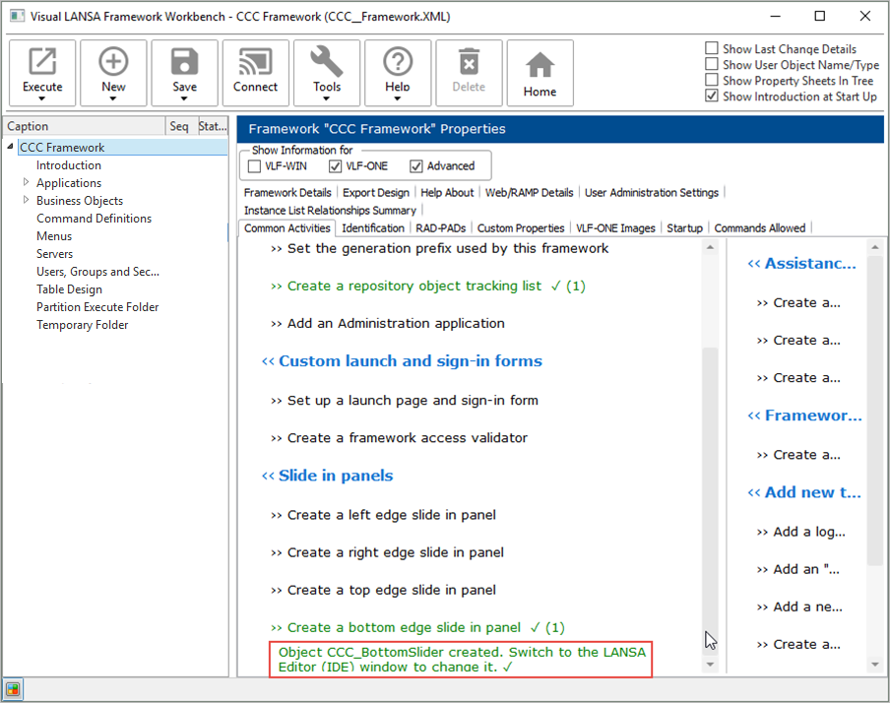Click Create a left edge slide in panel
The height and width of the screenshot is (703, 890).
pyautogui.click(x=391, y=515)
